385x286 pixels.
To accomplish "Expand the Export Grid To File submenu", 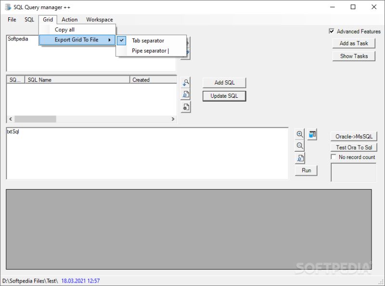I will (x=77, y=39).
